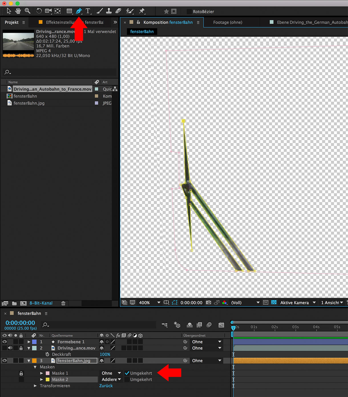
Task: Uncheck Umgekehrt for Maske 1
Action: pyautogui.click(x=127, y=373)
